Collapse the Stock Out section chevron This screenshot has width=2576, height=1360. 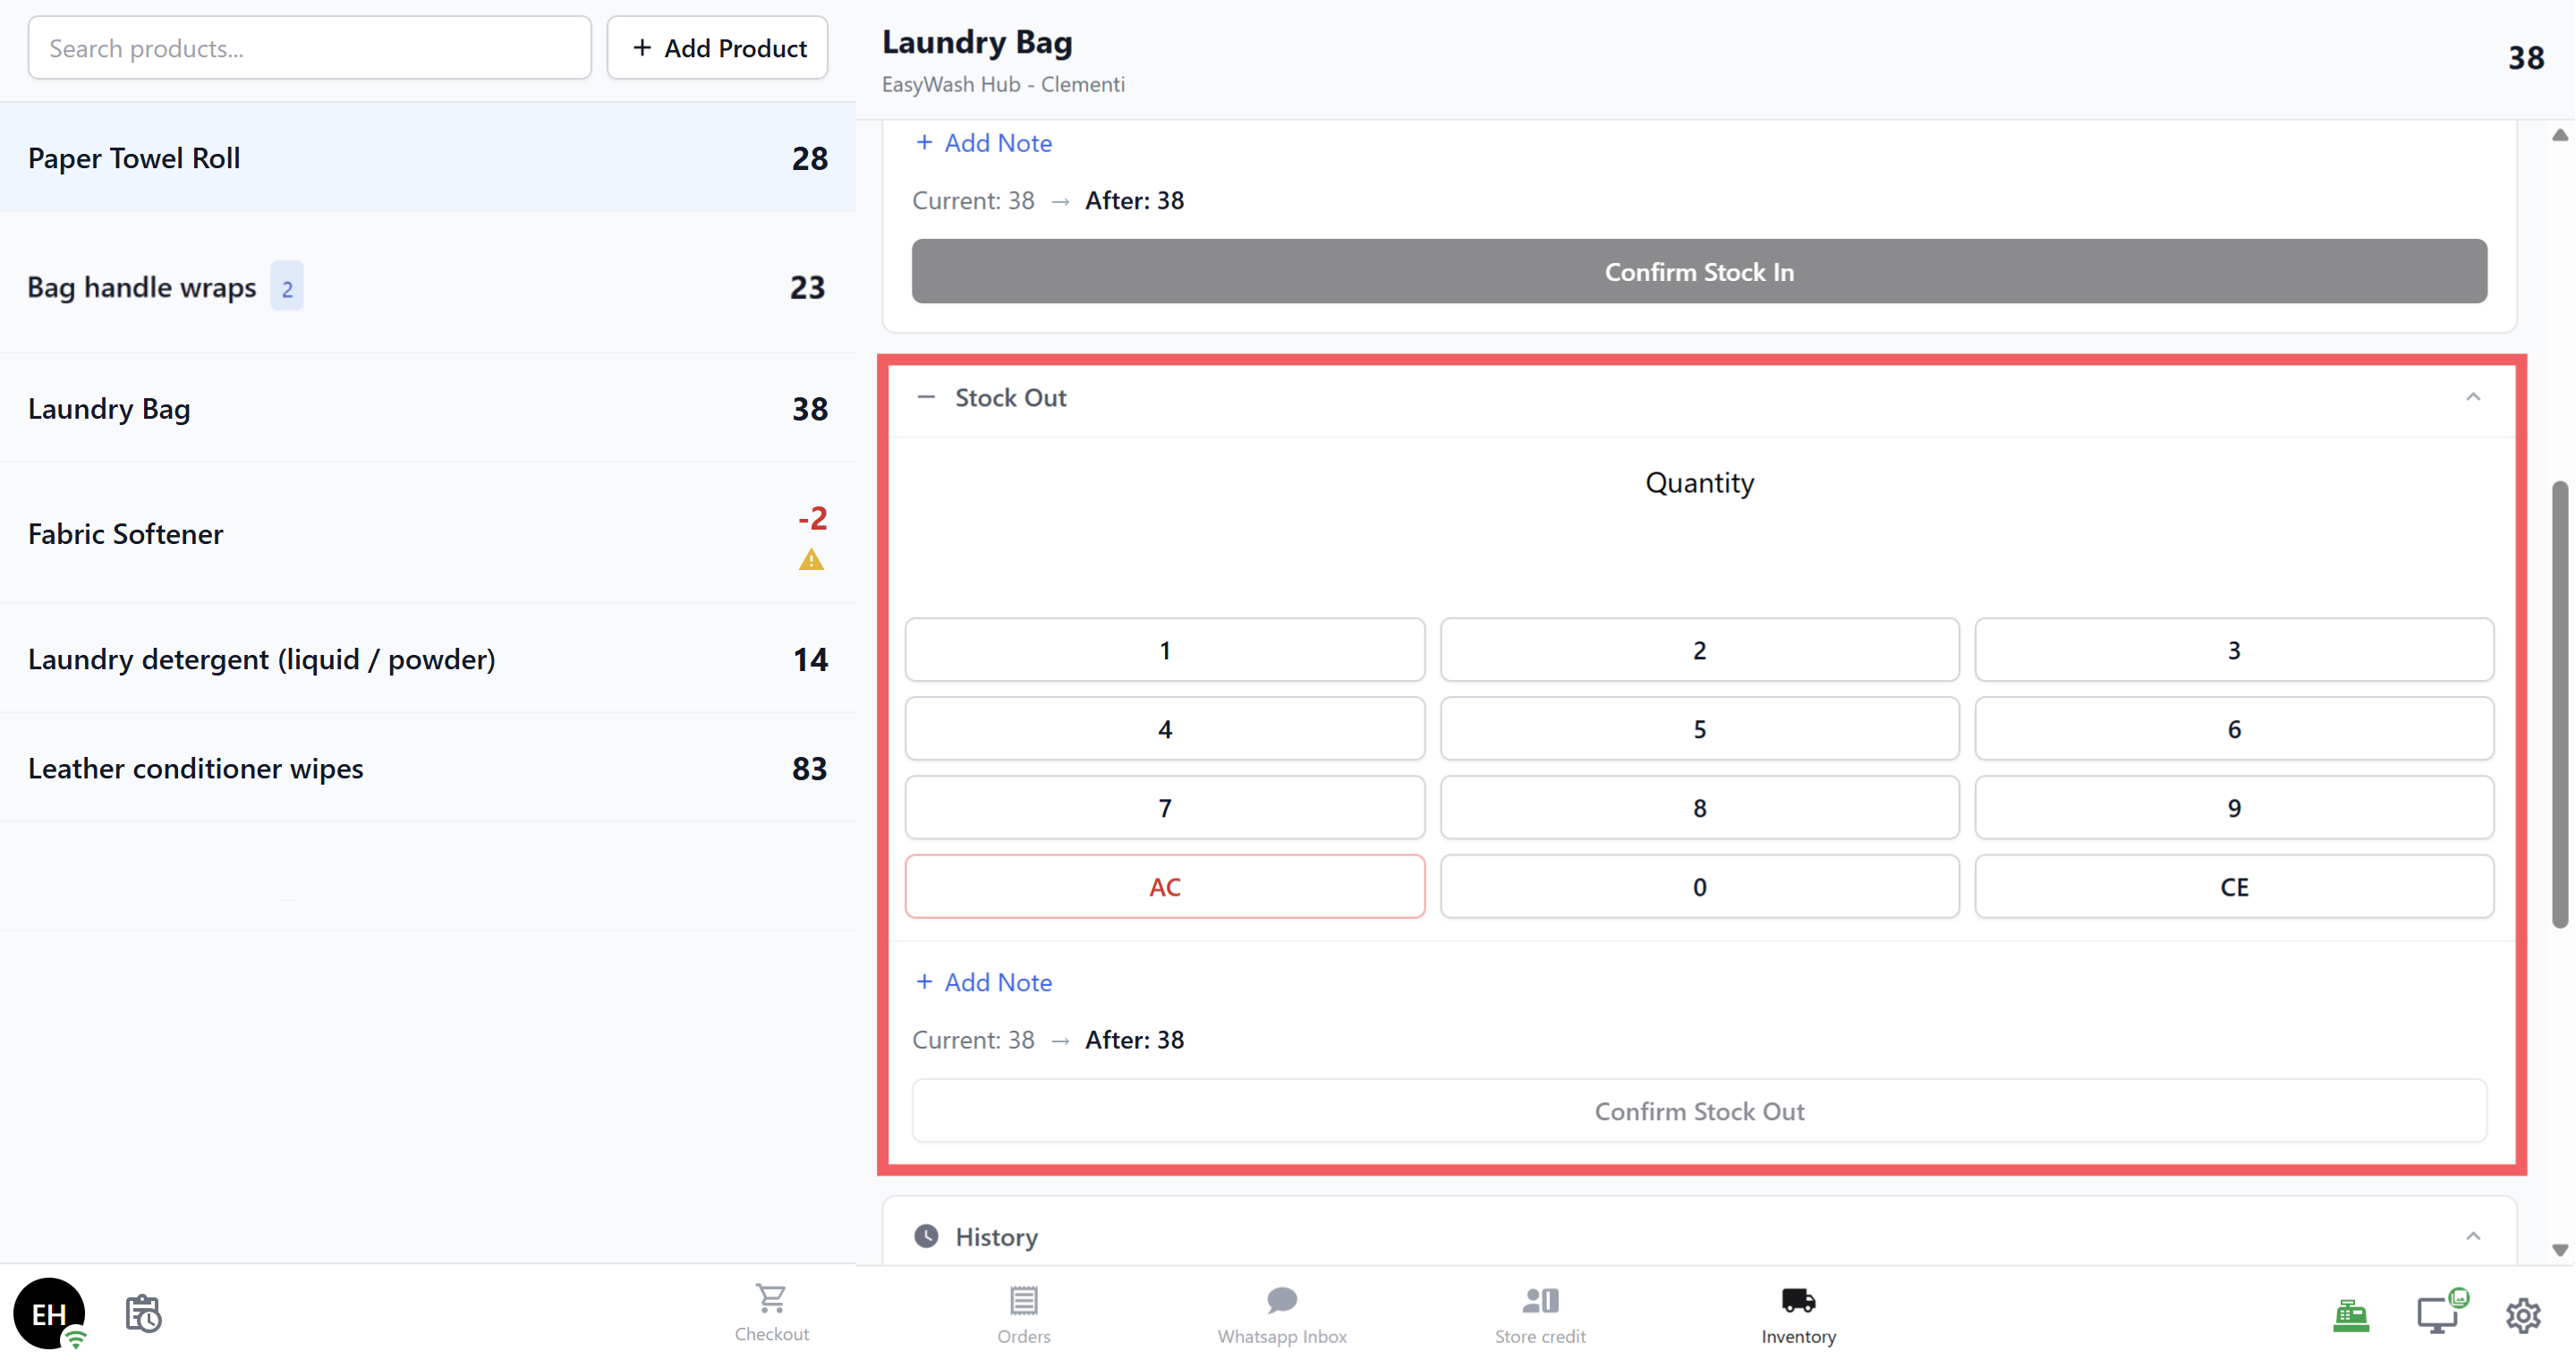tap(2472, 397)
